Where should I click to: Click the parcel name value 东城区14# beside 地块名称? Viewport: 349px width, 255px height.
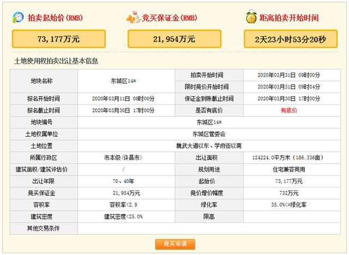tap(123, 81)
